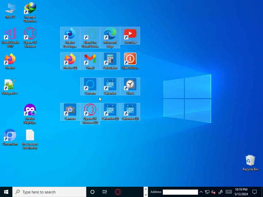The image size is (263, 197).
Task: Select the Calendar (3) shortcut
Action: coord(130,112)
